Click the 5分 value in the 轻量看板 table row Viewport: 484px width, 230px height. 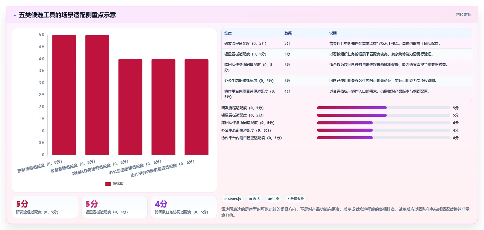287,54
